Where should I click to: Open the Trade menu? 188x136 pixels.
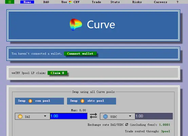point(96,2)
